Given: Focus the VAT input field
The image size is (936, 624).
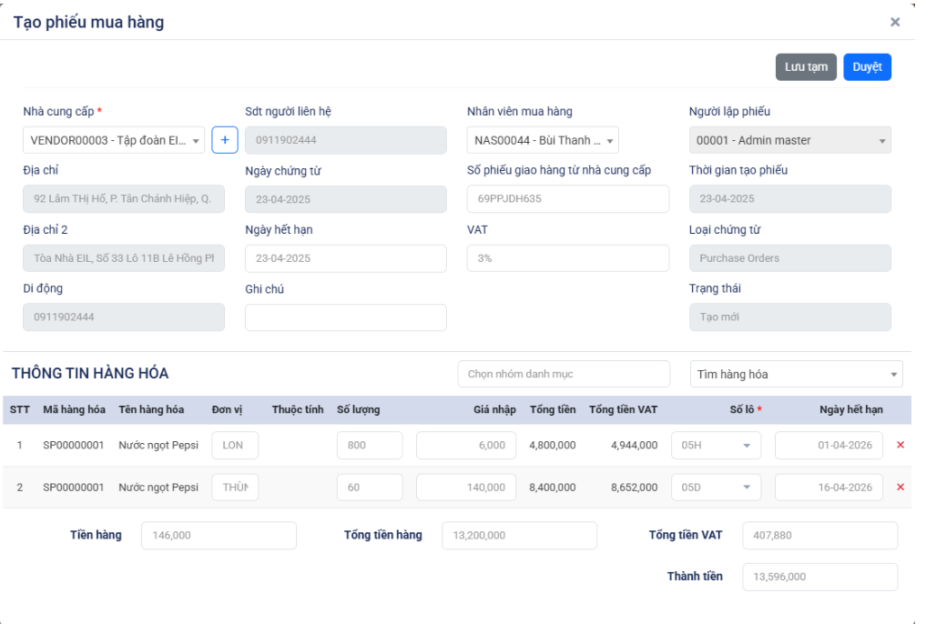Looking at the screenshot, I should coord(567,258).
